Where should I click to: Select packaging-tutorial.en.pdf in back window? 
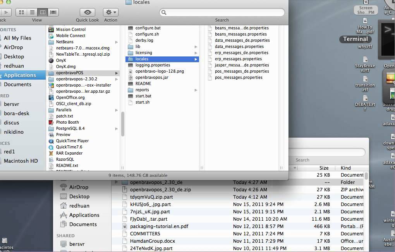coord(159,226)
